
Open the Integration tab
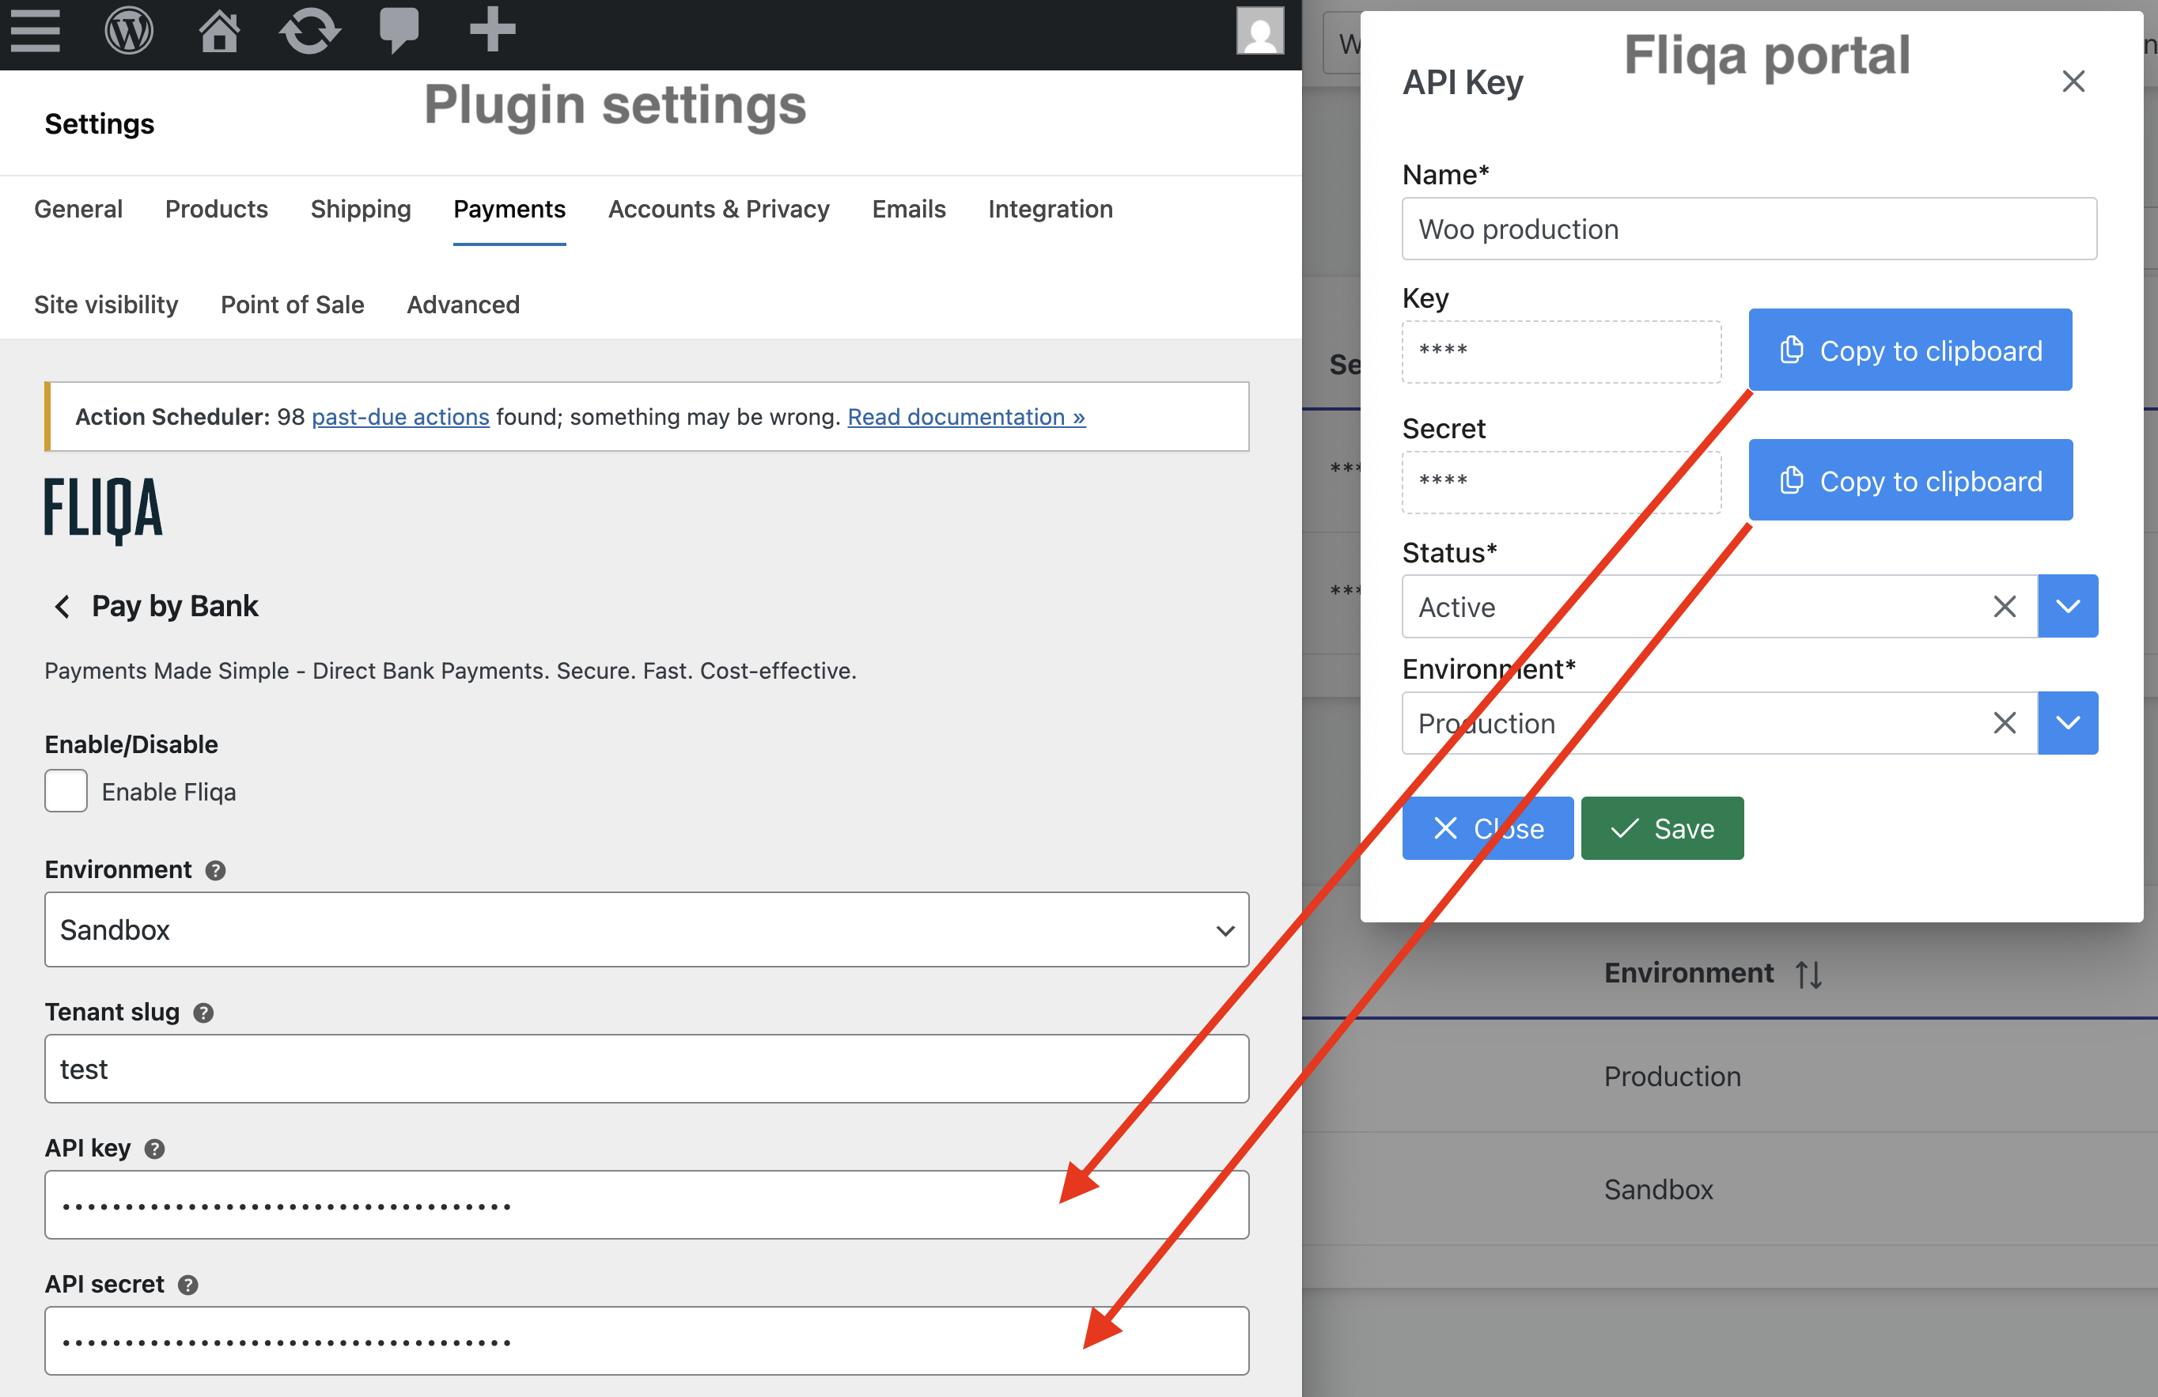click(1050, 210)
